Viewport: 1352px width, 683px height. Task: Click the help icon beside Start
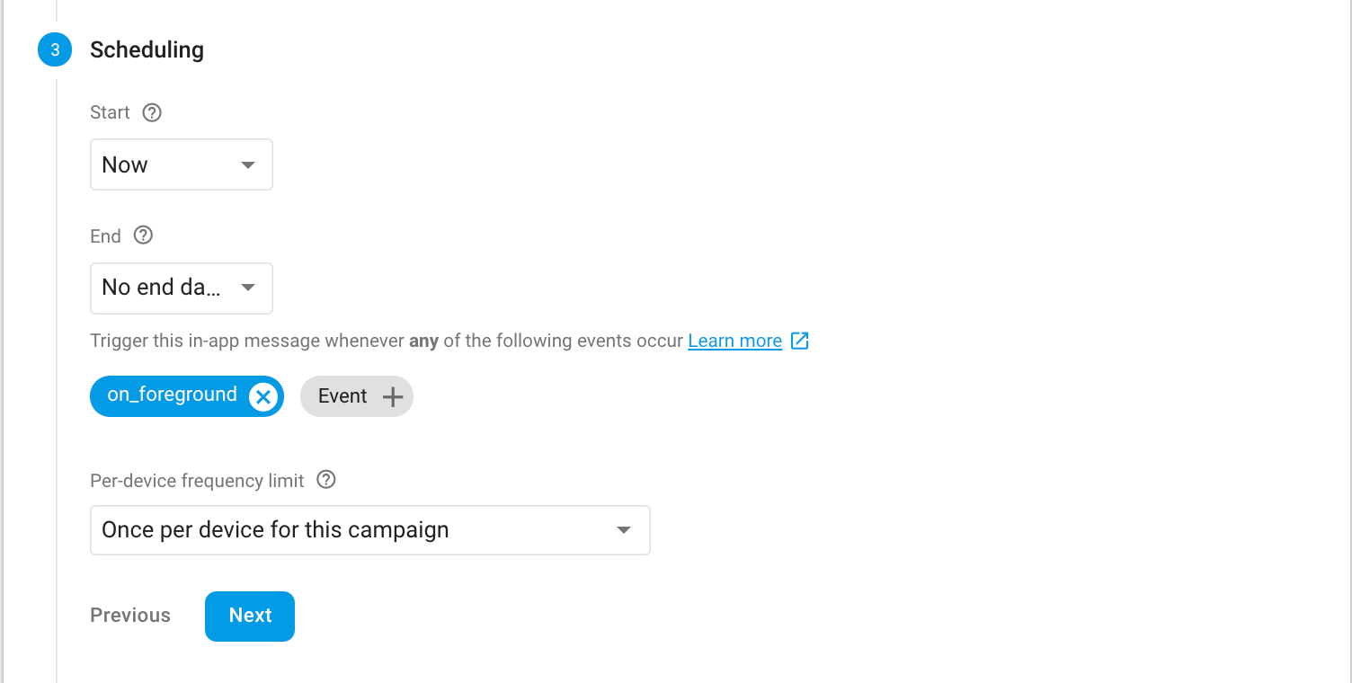[x=152, y=112]
